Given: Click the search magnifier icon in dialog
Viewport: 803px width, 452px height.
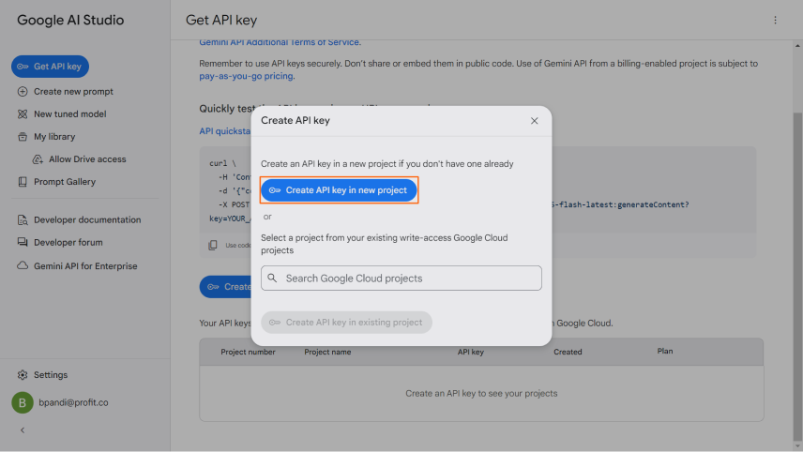Looking at the screenshot, I should tap(272, 278).
